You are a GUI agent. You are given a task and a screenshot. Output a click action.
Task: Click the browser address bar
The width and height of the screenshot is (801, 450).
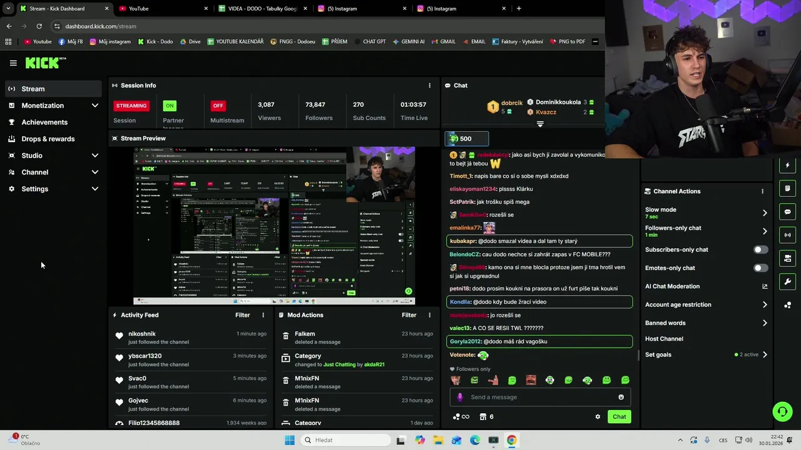pyautogui.click(x=325, y=26)
